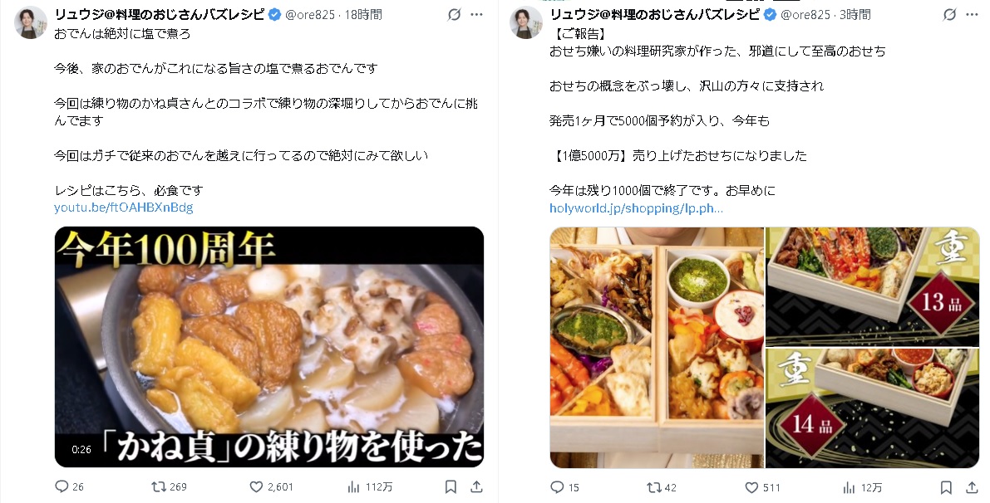
Task: View analytics showing 112万 views
Action: (x=370, y=486)
